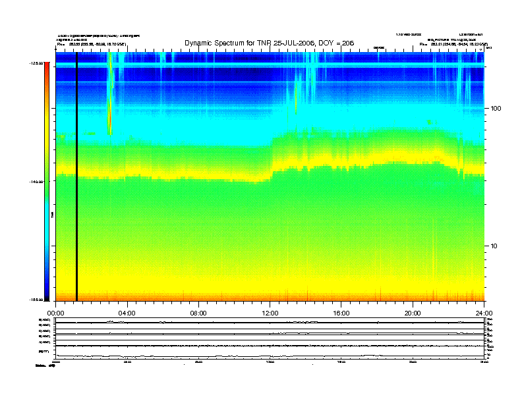Click the "-140.00" color scale label
This screenshot has width=522, height=403.
(36, 182)
